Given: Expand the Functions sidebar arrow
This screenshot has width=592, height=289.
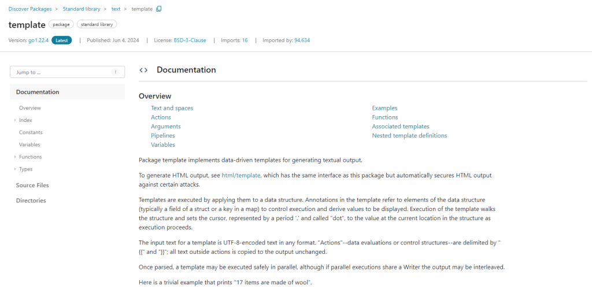Looking at the screenshot, I should pos(14,157).
